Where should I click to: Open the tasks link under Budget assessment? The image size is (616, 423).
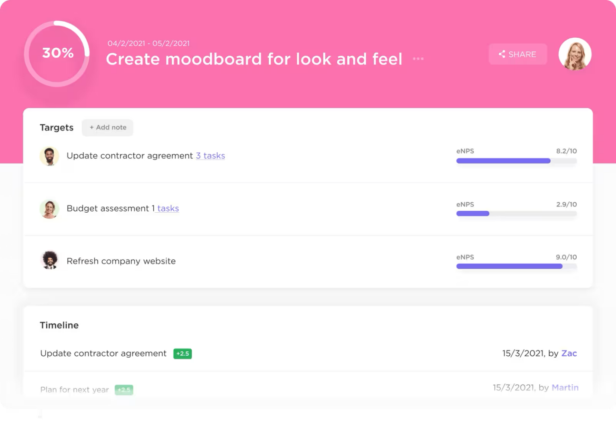coord(167,208)
